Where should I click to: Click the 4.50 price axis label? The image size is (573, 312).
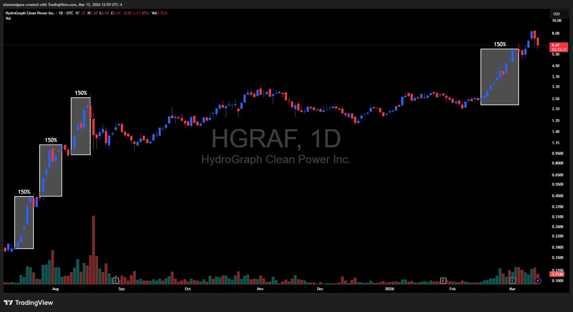(x=556, y=65)
